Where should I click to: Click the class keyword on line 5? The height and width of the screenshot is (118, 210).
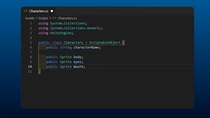click(x=57, y=43)
